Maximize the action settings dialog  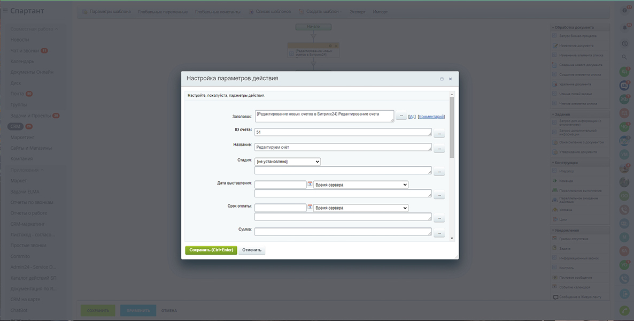tap(442, 79)
